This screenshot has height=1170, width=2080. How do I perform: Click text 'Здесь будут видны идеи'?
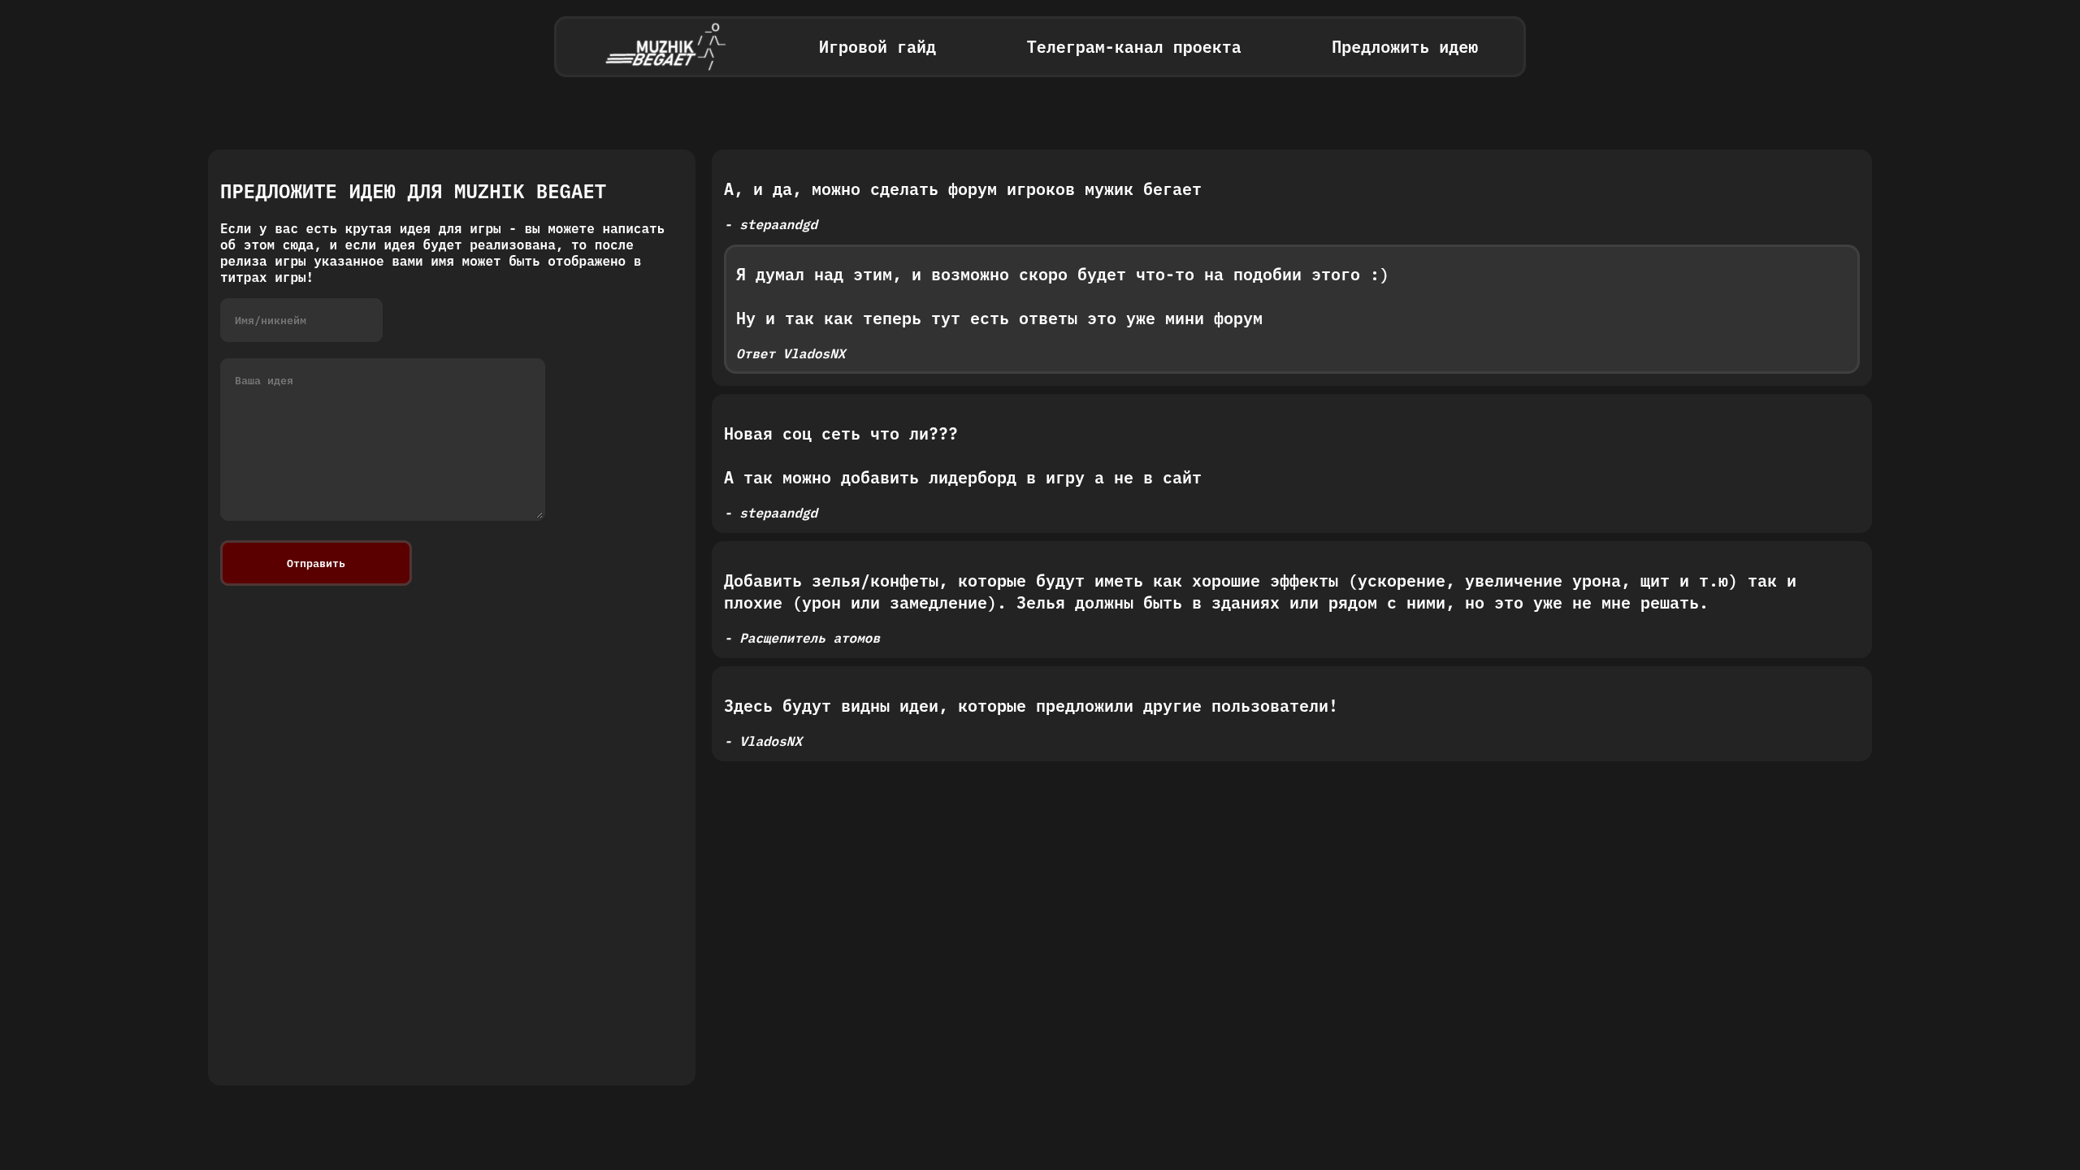tap(1030, 706)
